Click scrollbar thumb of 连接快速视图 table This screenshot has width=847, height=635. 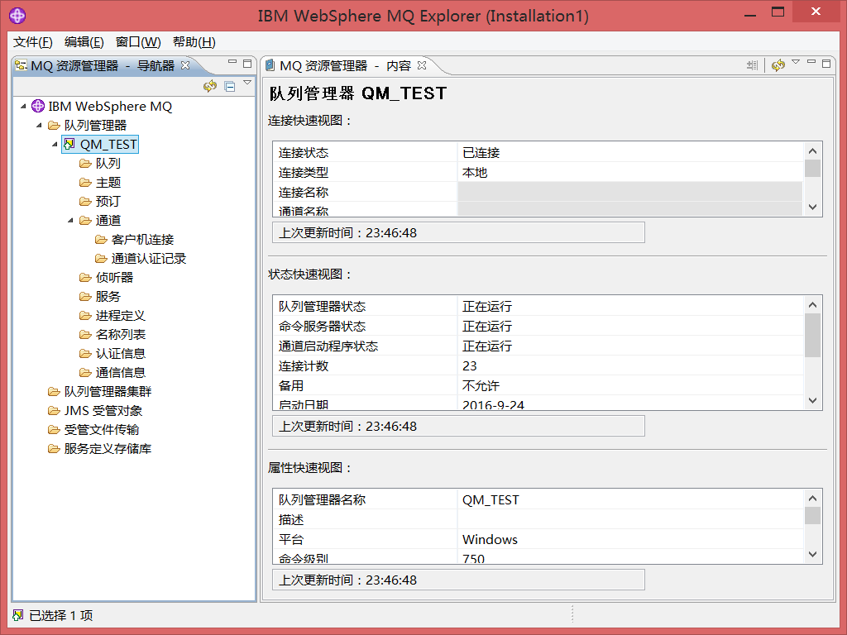coord(812,169)
